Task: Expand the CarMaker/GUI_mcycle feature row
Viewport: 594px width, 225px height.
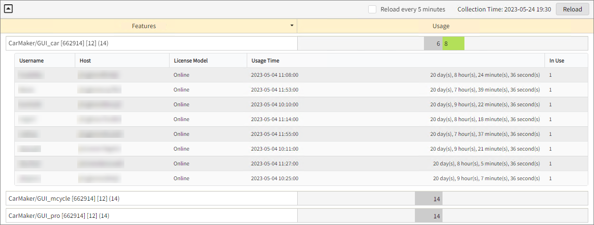Action: coord(151,198)
